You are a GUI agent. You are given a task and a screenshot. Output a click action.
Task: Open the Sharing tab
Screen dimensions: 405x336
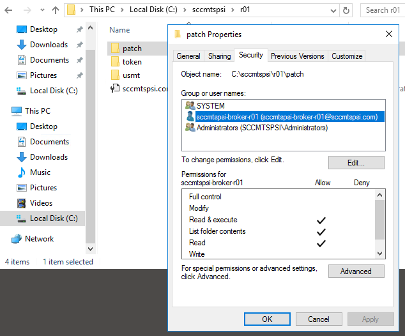pos(219,56)
